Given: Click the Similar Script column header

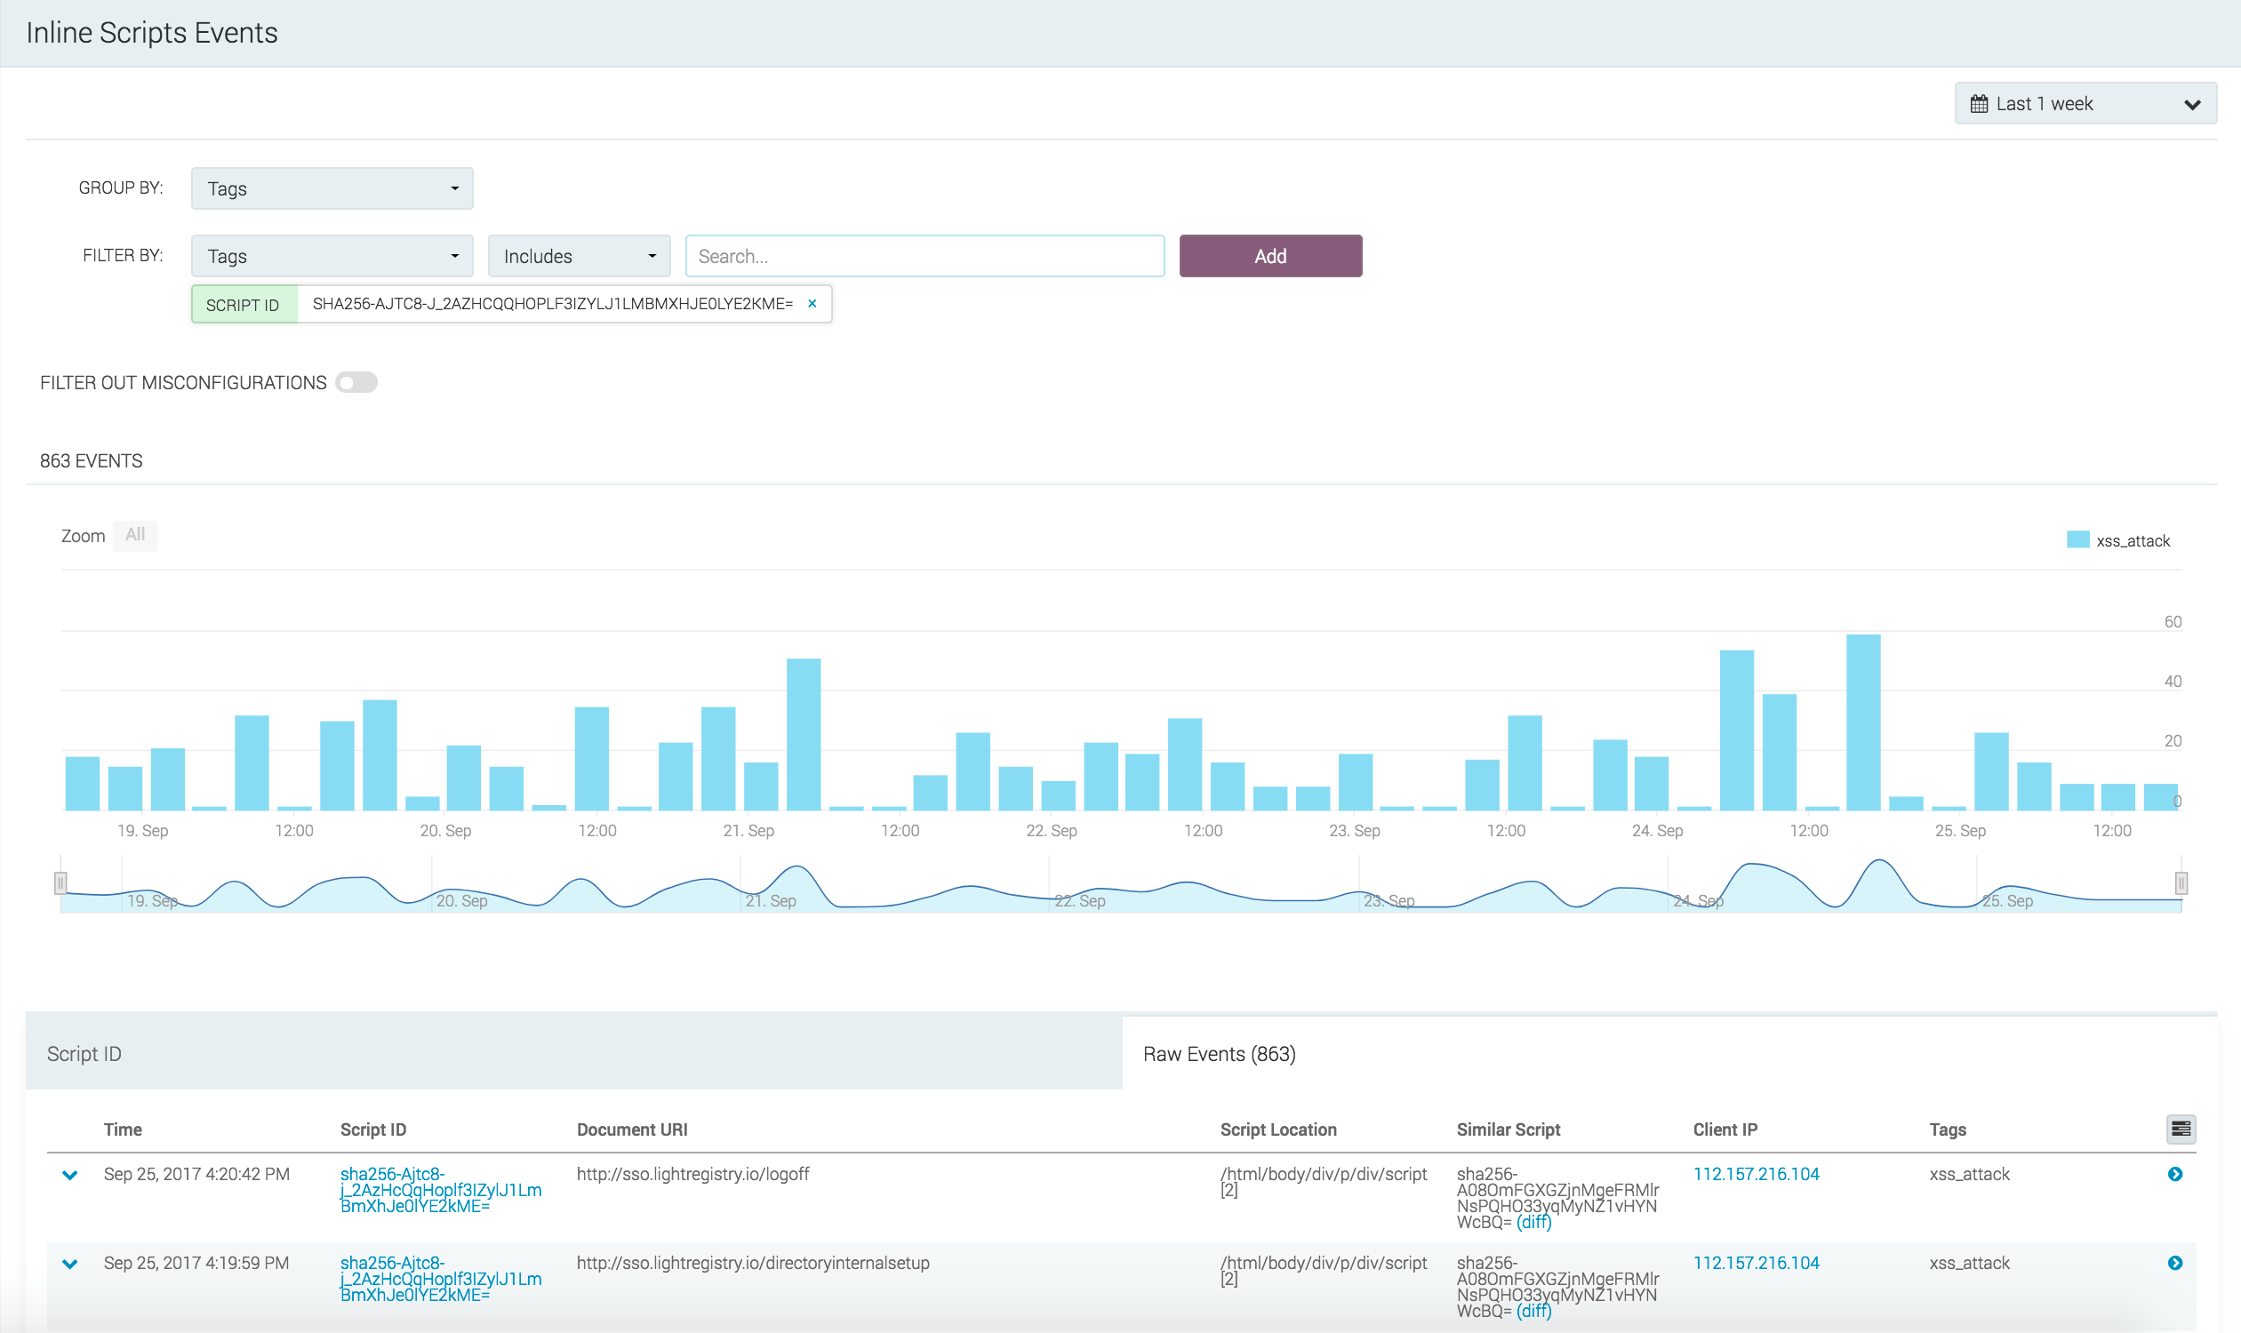Looking at the screenshot, I should click(1508, 1129).
